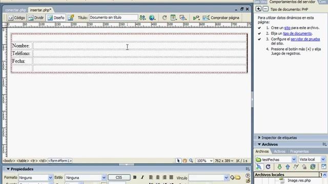The height and width of the screenshot is (184, 328).
Task: Choose Zoom magnifier tool in status bar
Action: [x=191, y=160]
